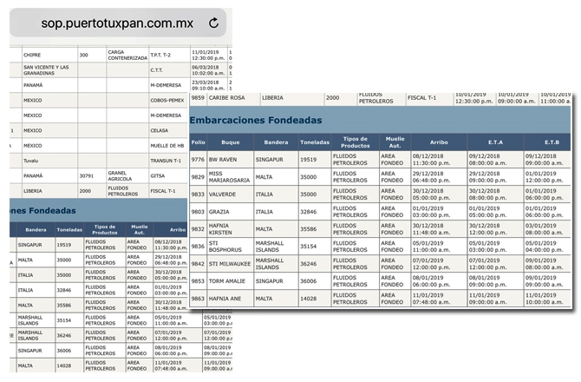This screenshot has height=382, width=581.
Task: Click the tonnage value '30791'
Action: pyautogui.click(x=87, y=175)
